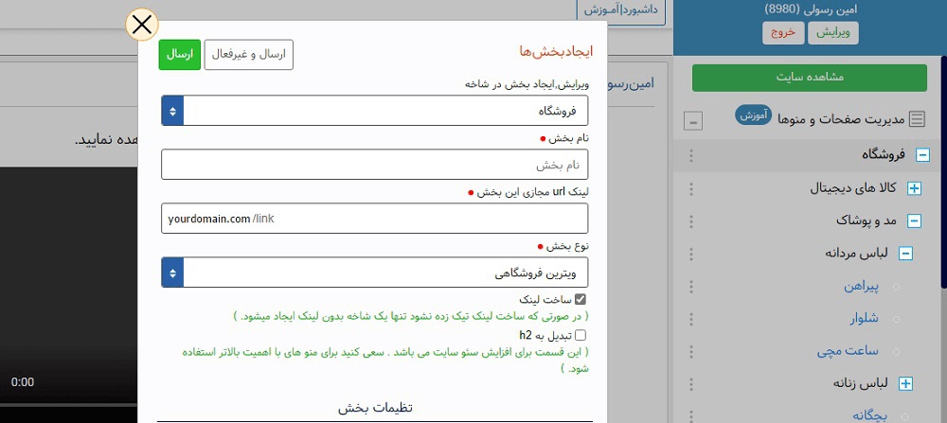The width and height of the screenshot is (947, 423).
Task: Click the green ارسال button
Action: tap(179, 55)
